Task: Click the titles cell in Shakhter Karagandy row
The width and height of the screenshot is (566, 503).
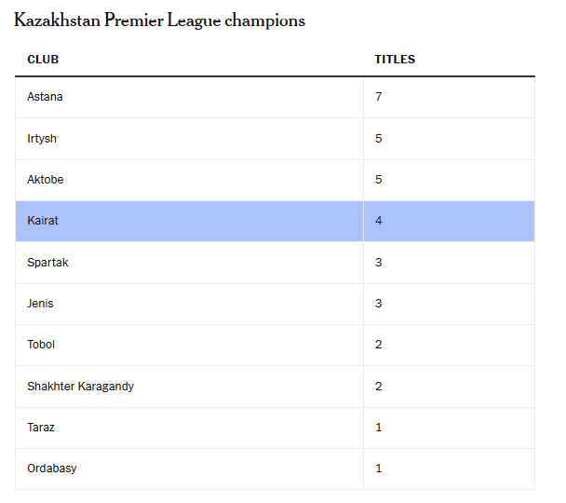Action: pyautogui.click(x=379, y=387)
